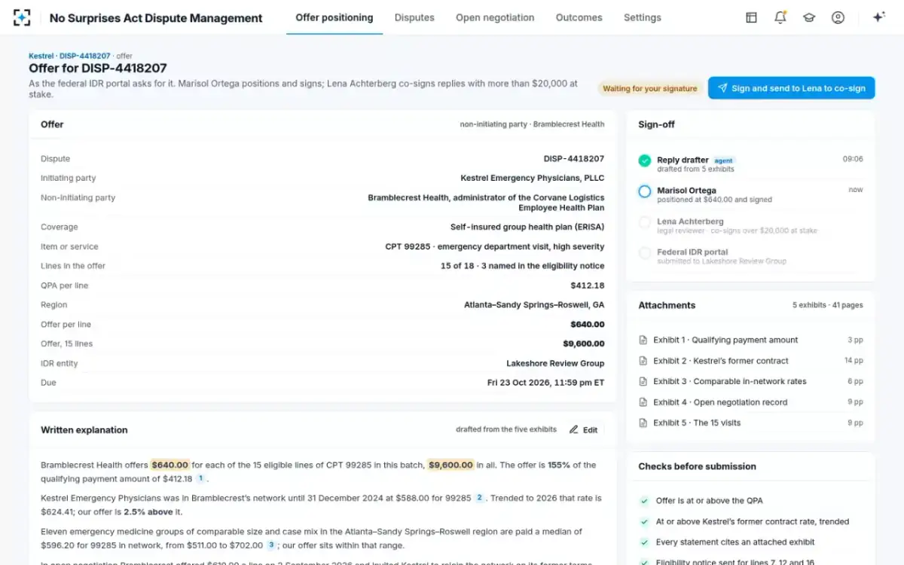904x565 pixels.
Task: Click checkmark for Kestrel's former contract rate check
Action: click(644, 521)
